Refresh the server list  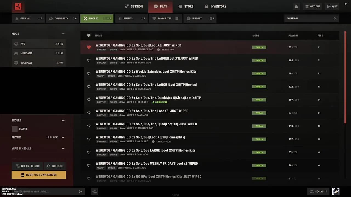coord(55,166)
